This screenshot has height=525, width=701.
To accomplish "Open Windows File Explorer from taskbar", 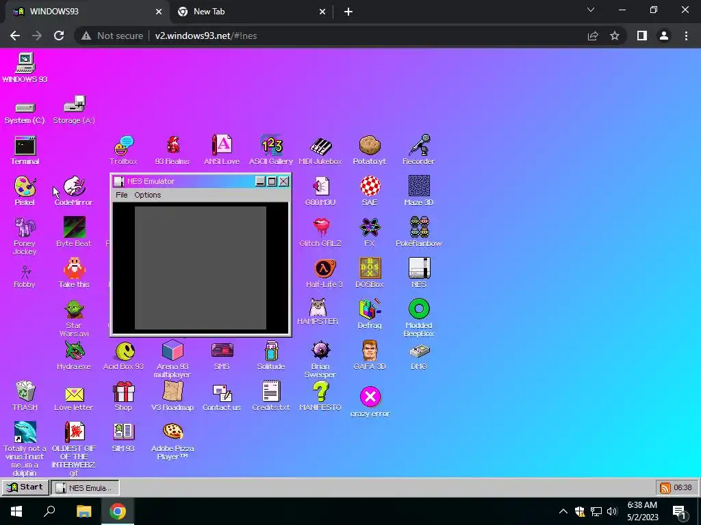I will [x=84, y=511].
